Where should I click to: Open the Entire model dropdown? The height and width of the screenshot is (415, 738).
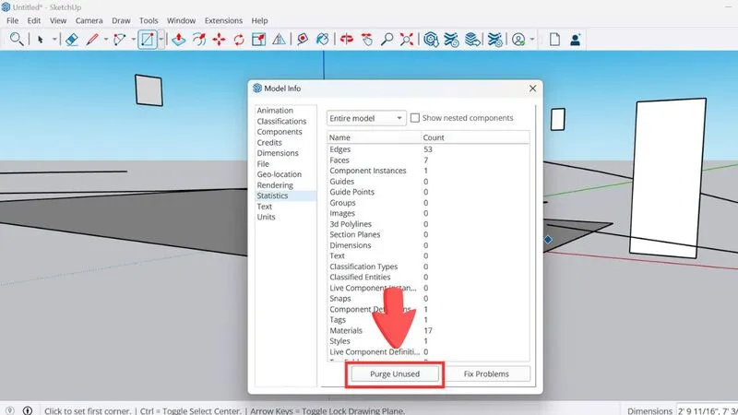(x=366, y=118)
